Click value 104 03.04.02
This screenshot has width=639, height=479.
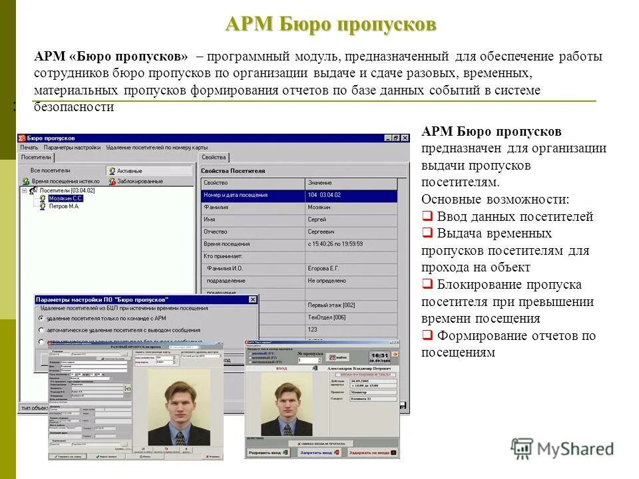pos(324,195)
